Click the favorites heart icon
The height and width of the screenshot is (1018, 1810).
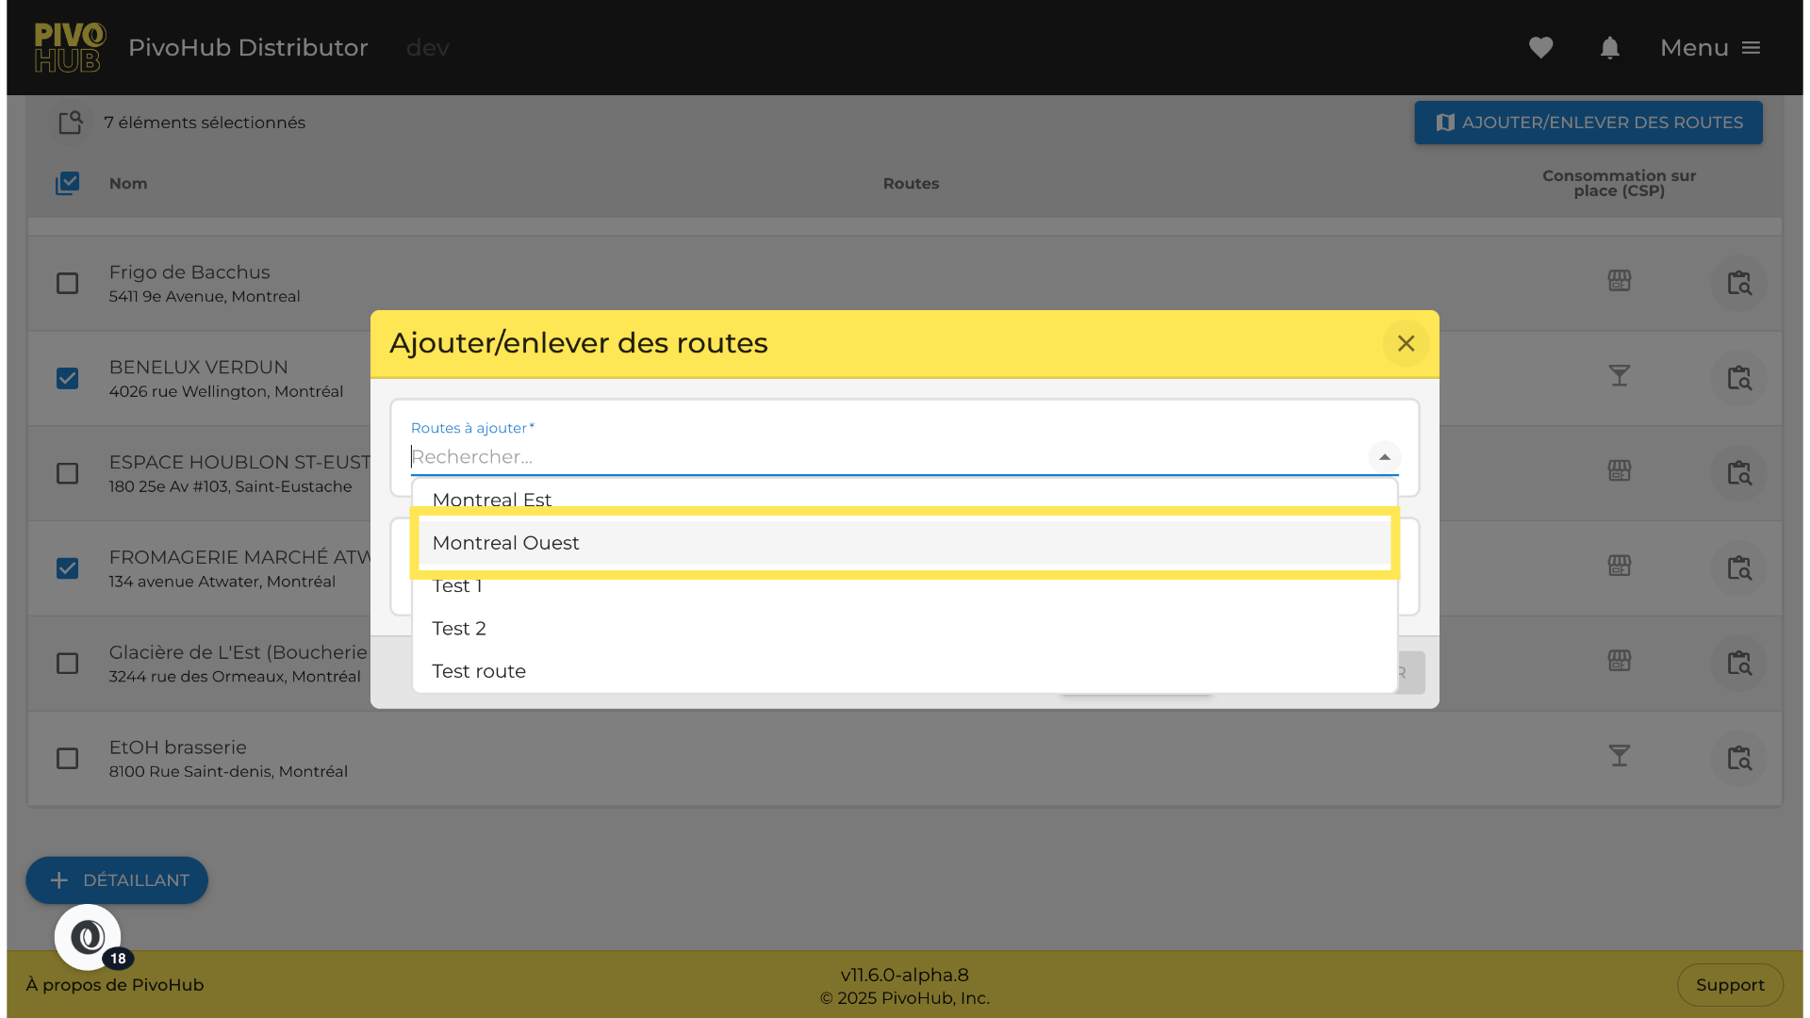click(1540, 47)
